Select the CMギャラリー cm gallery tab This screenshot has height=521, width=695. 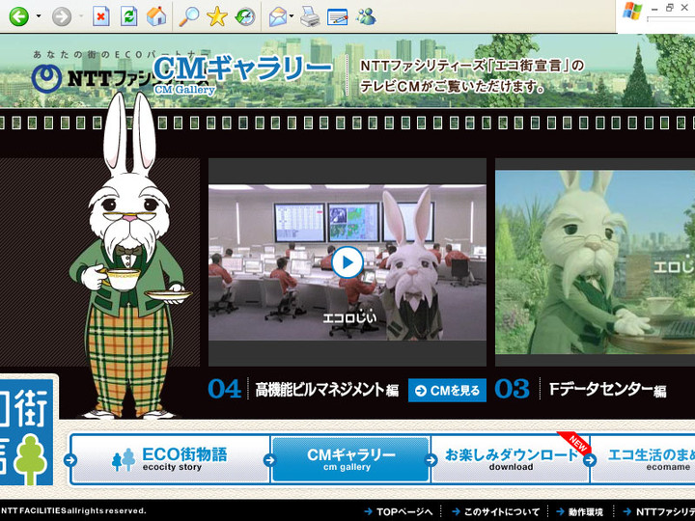350,459
